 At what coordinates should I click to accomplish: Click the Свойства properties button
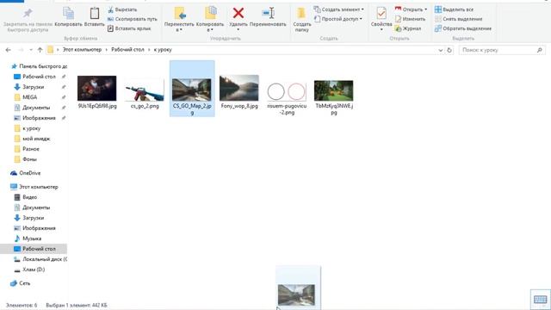(x=381, y=19)
